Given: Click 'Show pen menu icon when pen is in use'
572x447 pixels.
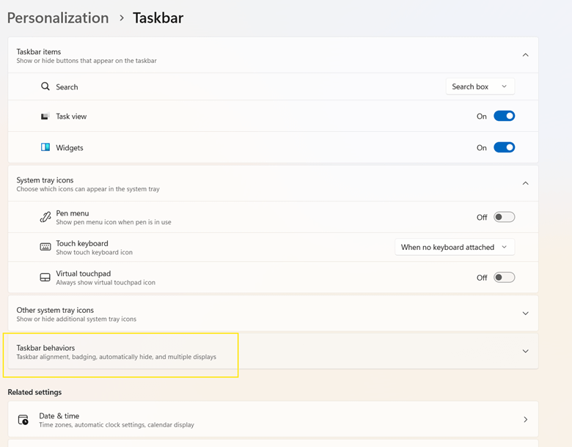Looking at the screenshot, I should pos(114,222).
